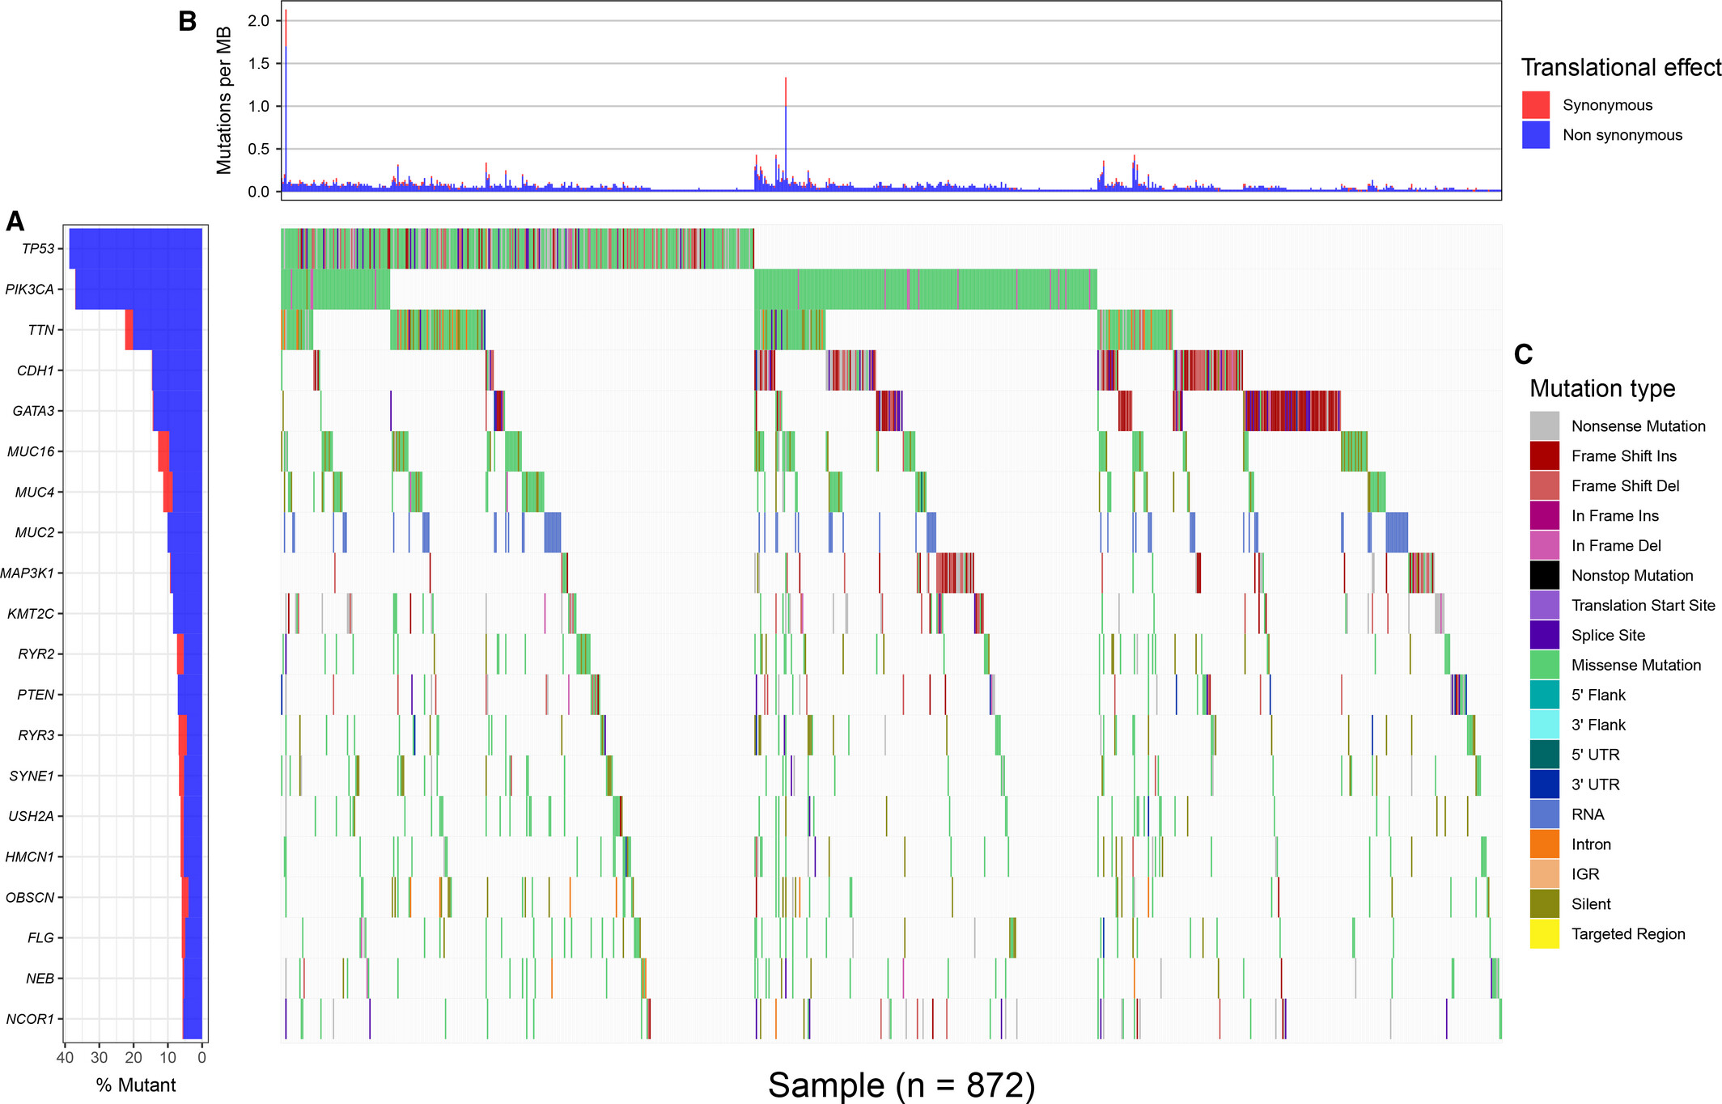1722x1104 pixels.
Task: Click the PIK3CA gene label
Action: (29, 289)
